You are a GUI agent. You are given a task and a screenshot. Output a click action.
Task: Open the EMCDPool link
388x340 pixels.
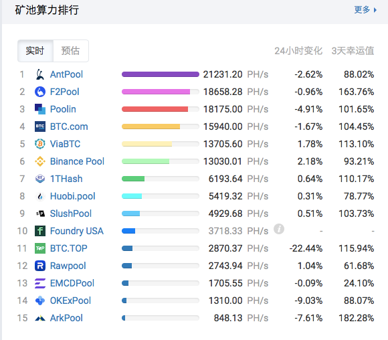(72, 283)
